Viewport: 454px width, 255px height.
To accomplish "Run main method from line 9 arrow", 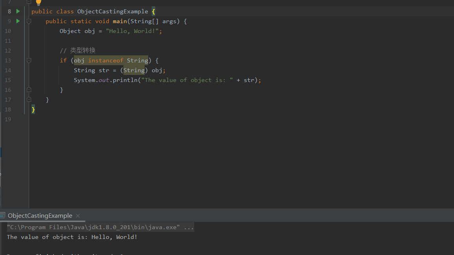I will 18,21.
